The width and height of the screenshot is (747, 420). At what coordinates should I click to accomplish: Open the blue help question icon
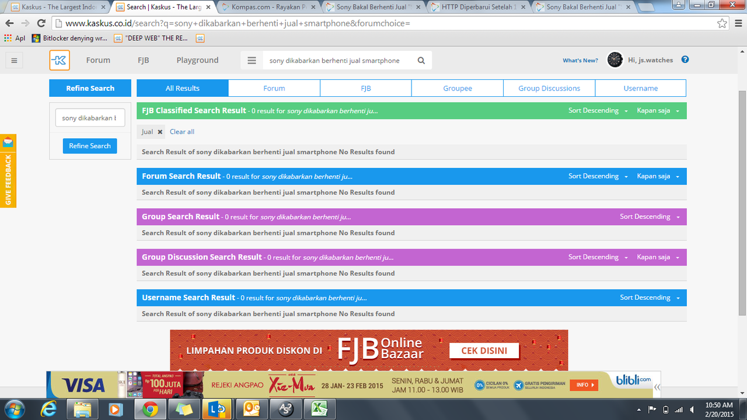[x=685, y=60]
